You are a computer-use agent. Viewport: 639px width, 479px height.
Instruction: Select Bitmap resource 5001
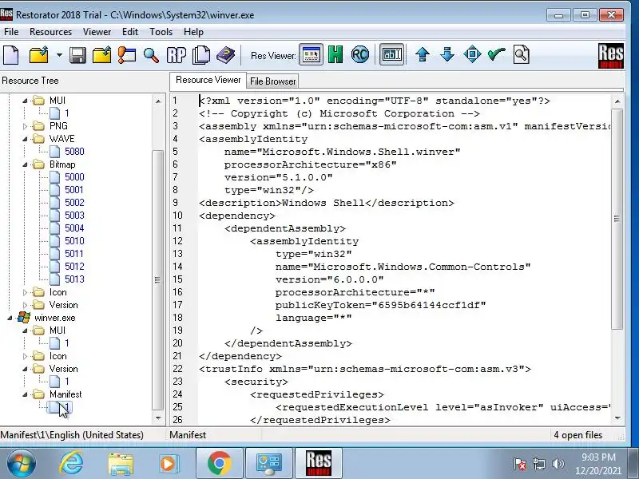point(73,190)
